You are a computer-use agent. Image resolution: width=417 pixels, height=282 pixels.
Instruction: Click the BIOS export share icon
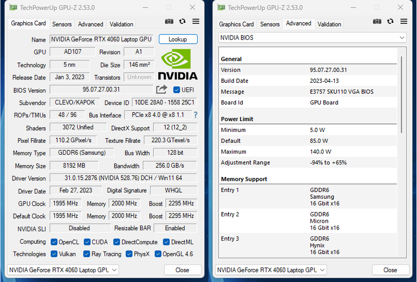pyautogui.click(x=162, y=89)
